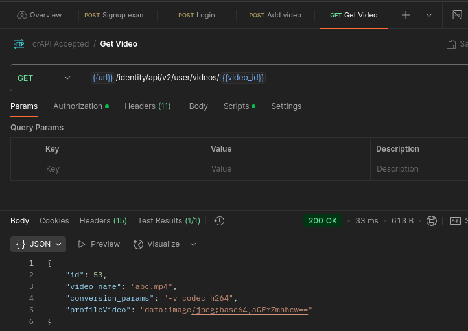Open crAPI Accepted collection breadcrumb
Viewport: 468px width, 331px height.
pyautogui.click(x=60, y=44)
